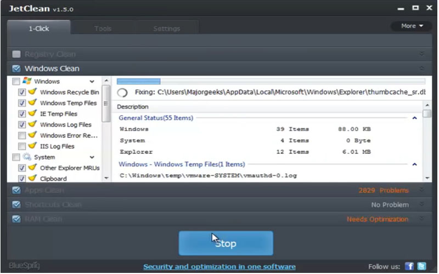Click the tree scrollbar up arrow

106,81
